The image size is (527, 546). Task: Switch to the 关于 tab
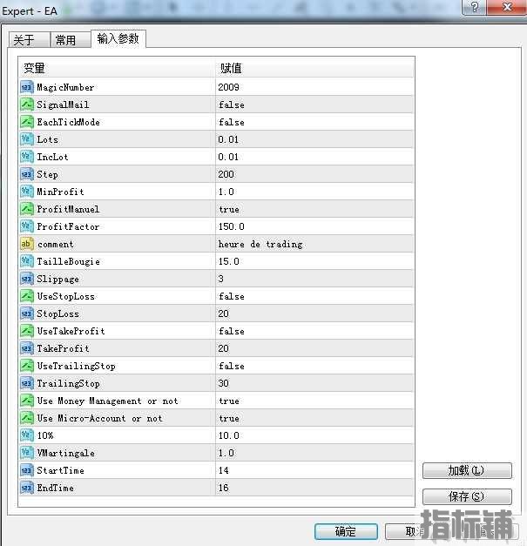(24, 40)
